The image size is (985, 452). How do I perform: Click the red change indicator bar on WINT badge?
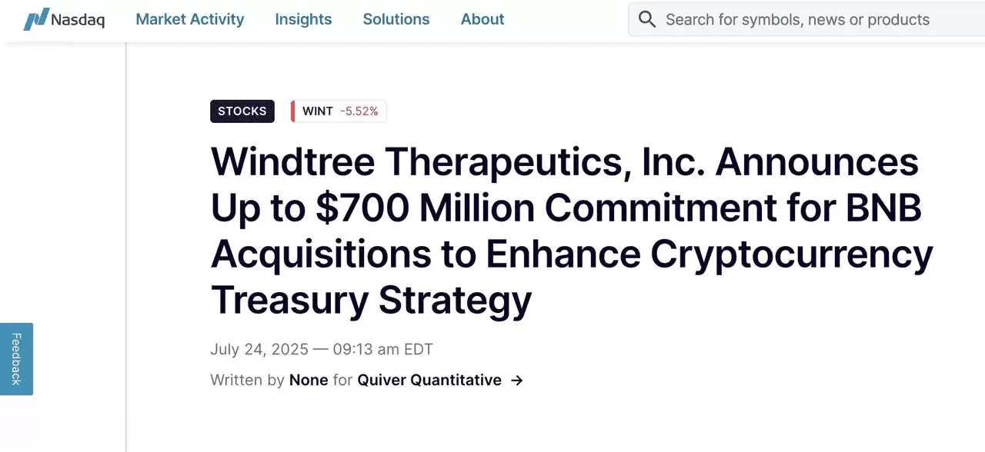tap(293, 111)
